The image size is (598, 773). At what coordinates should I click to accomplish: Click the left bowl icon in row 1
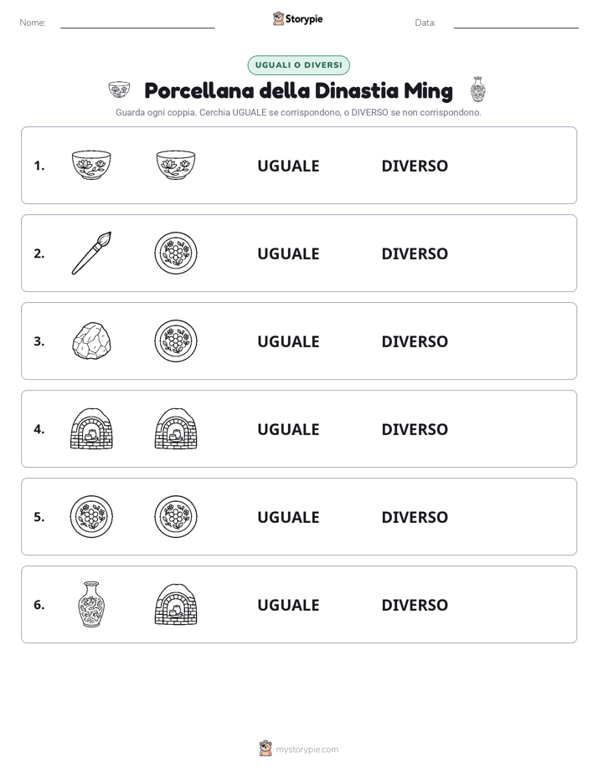click(x=91, y=165)
